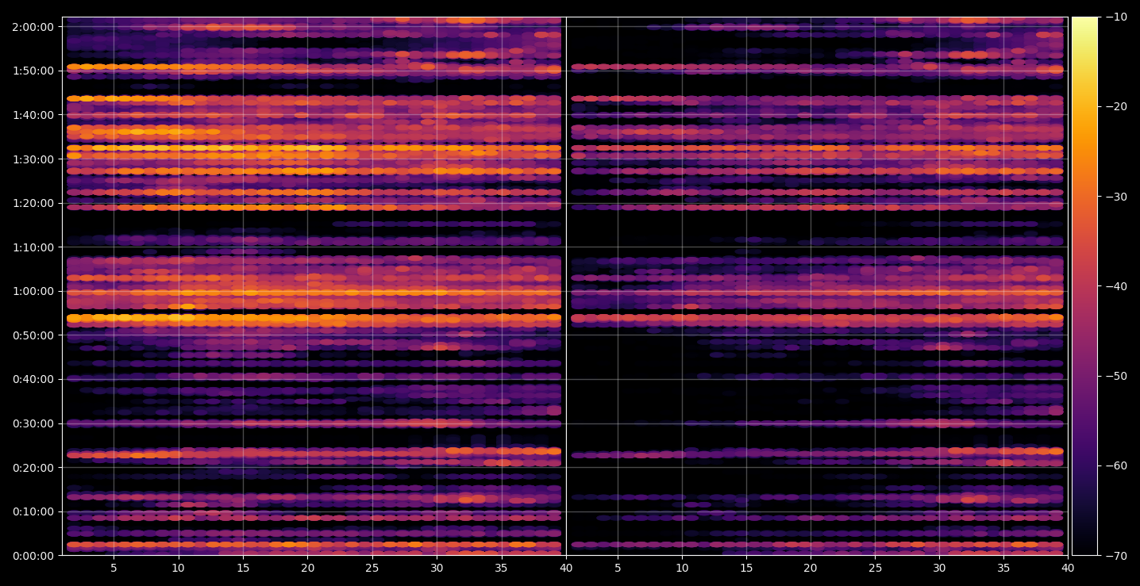Viewport: 1140px width, 586px height.
Task: Click the 0:40:00 time label
Action: tap(33, 379)
